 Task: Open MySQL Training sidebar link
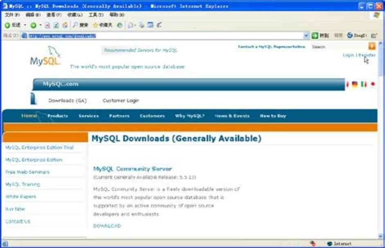tap(23, 184)
